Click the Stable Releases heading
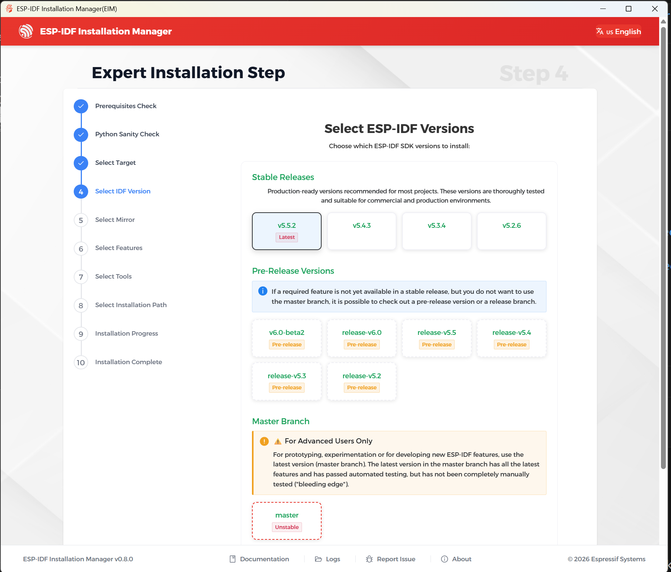The width and height of the screenshot is (671, 572). click(x=283, y=177)
